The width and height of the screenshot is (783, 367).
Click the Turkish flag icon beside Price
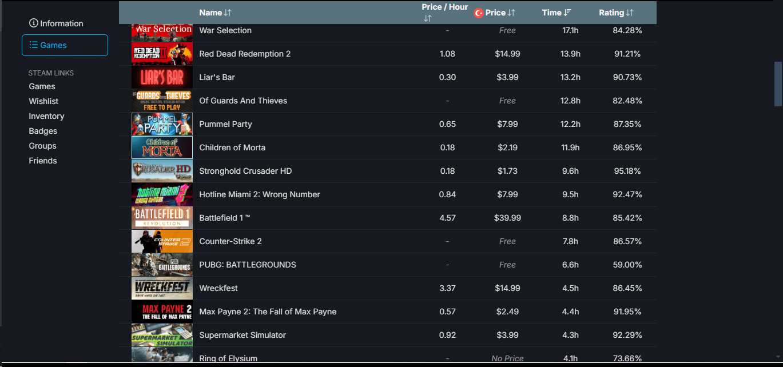[479, 13]
